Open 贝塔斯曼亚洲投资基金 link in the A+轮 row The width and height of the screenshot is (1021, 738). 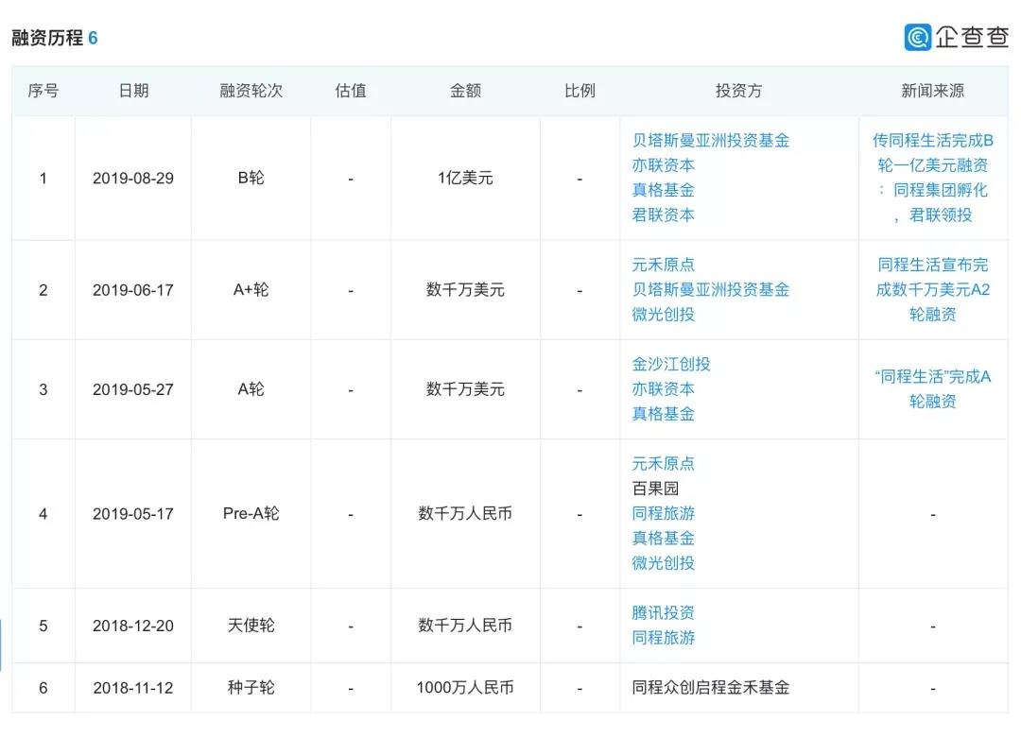pos(710,289)
